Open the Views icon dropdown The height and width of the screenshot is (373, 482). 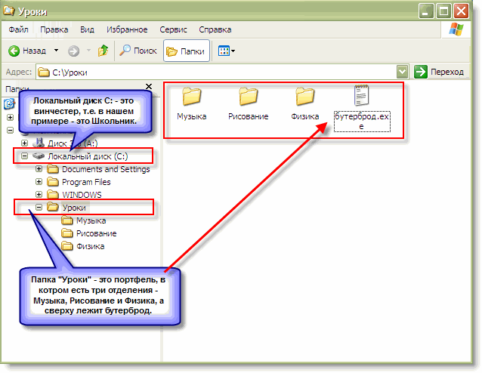point(227,51)
